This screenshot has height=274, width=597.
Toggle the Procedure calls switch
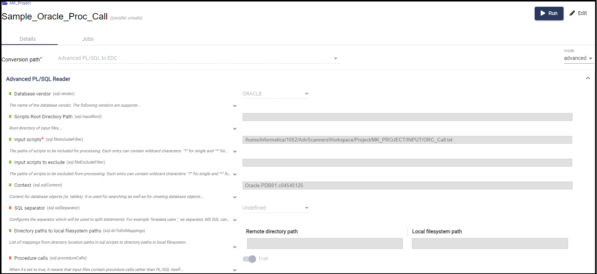click(249, 259)
